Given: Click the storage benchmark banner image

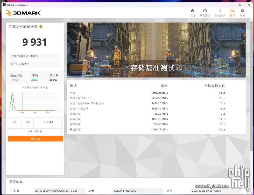Looking at the screenshot, I should pos(156,50).
